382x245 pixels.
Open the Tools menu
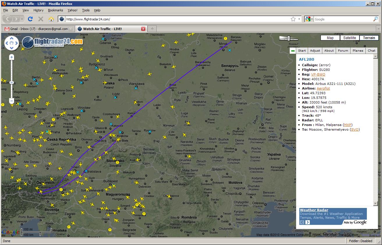pos(86,10)
